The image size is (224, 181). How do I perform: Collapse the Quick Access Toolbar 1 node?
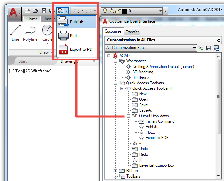122,88
